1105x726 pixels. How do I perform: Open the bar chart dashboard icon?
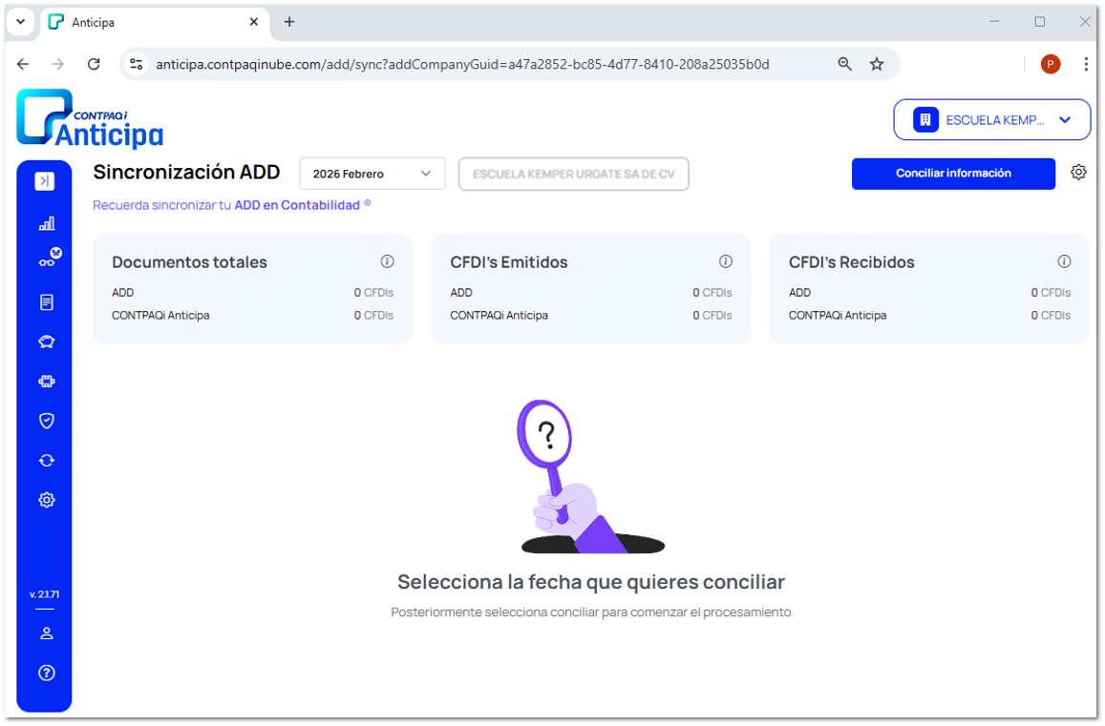(x=47, y=223)
